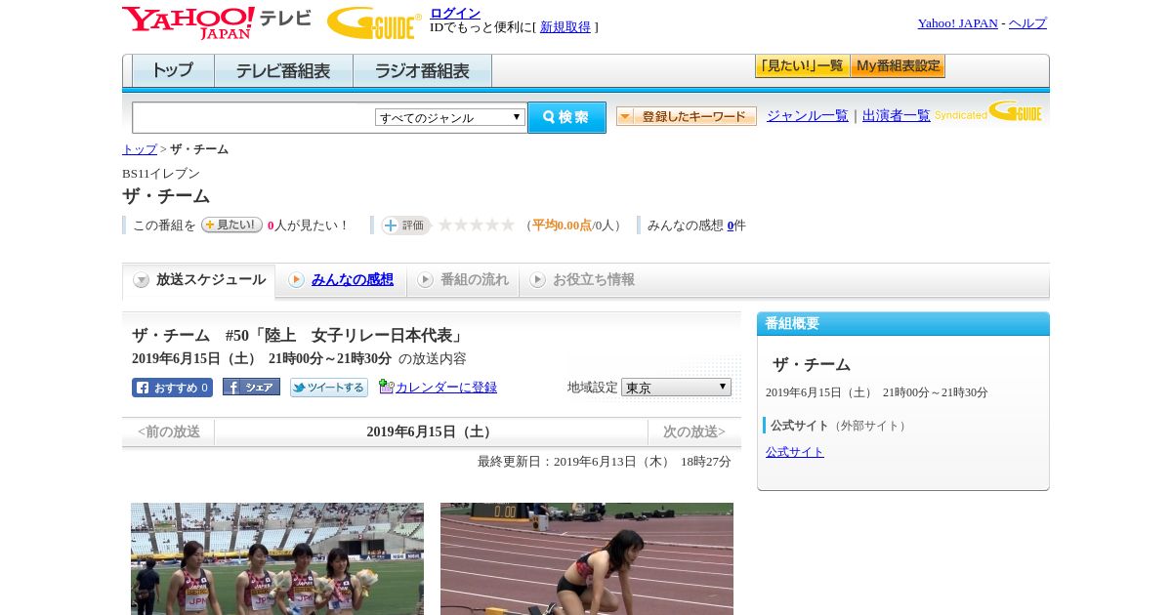Click the 公式サイト link in 番組概要

(795, 452)
